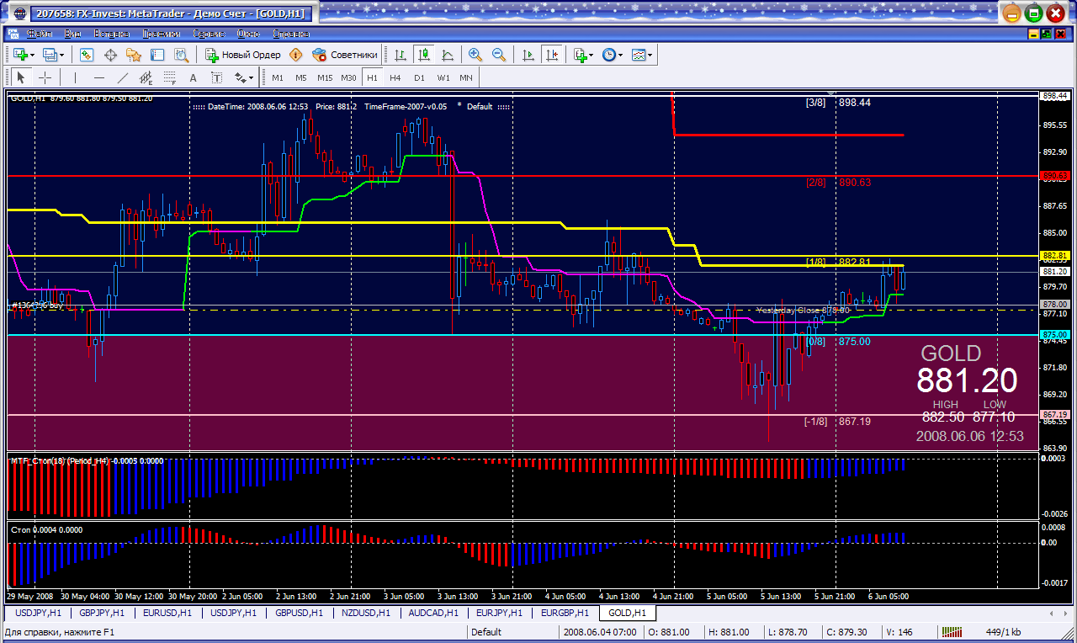Screen dimensions: 1077x643
Task: Open the Файл menu
Action: point(39,34)
